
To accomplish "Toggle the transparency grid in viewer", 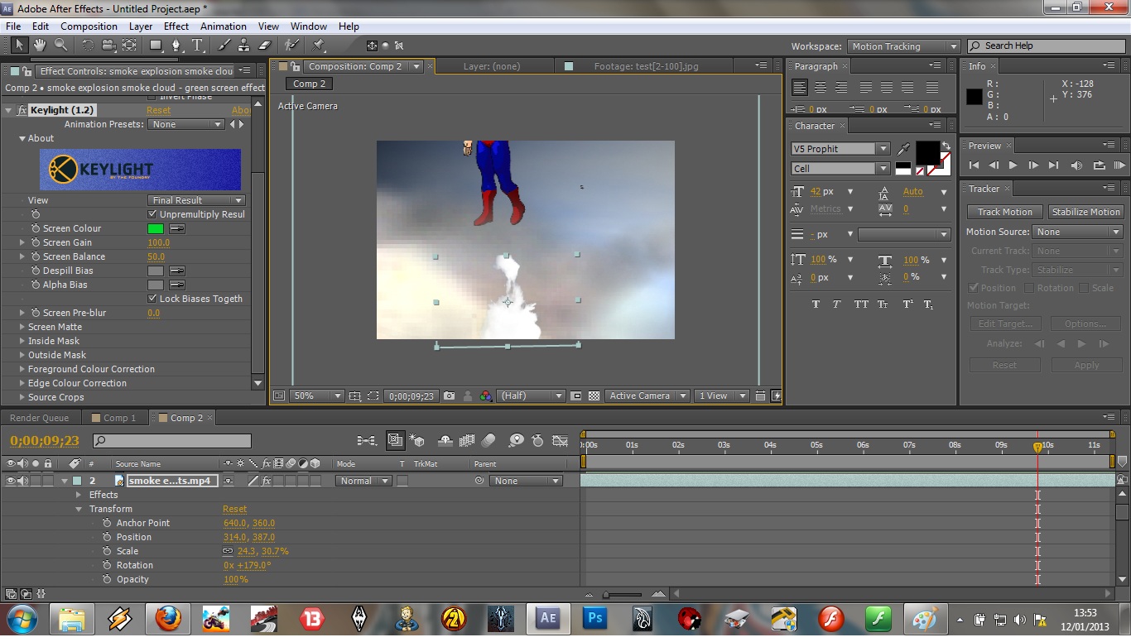I will coord(594,396).
